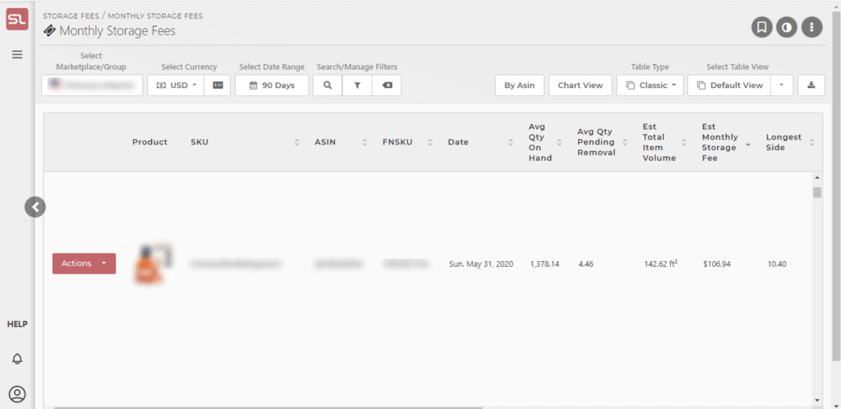Open the user profile icon
Viewport: 841px width, 409px height.
pyautogui.click(x=17, y=394)
